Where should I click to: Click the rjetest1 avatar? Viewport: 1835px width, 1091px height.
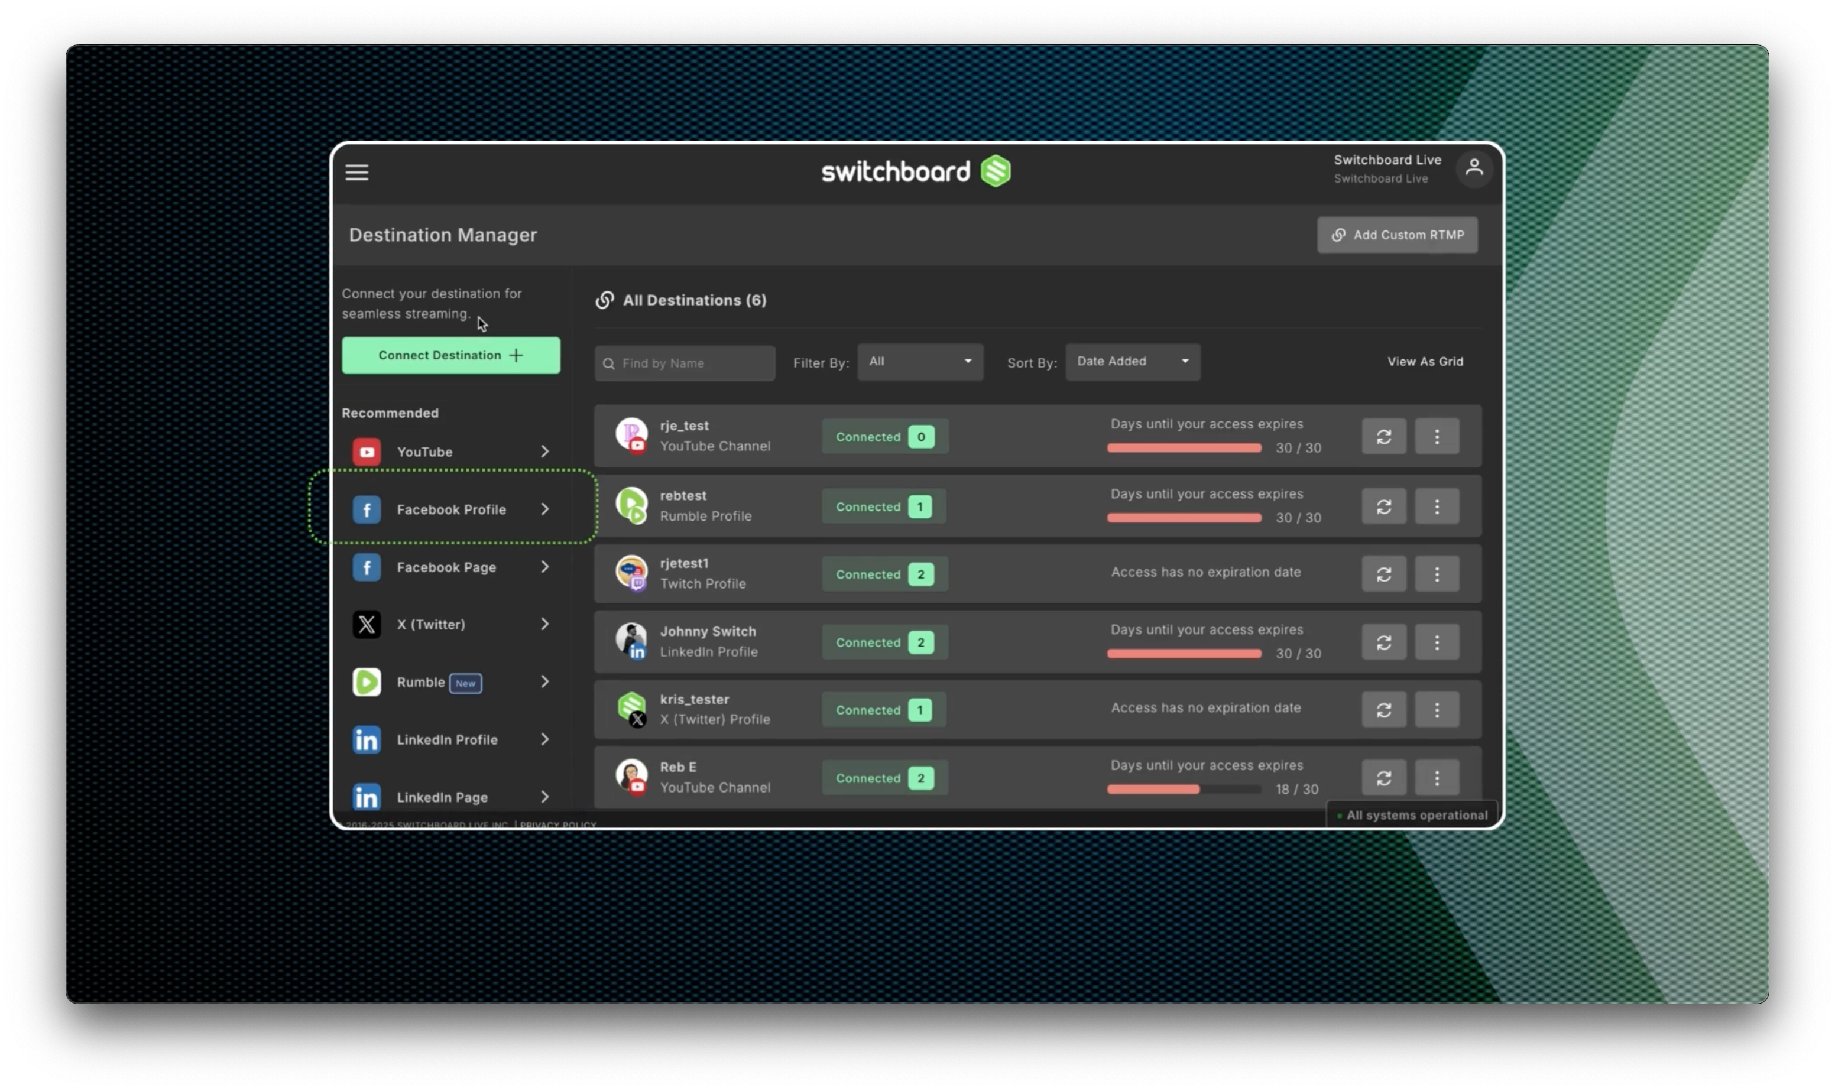click(631, 573)
